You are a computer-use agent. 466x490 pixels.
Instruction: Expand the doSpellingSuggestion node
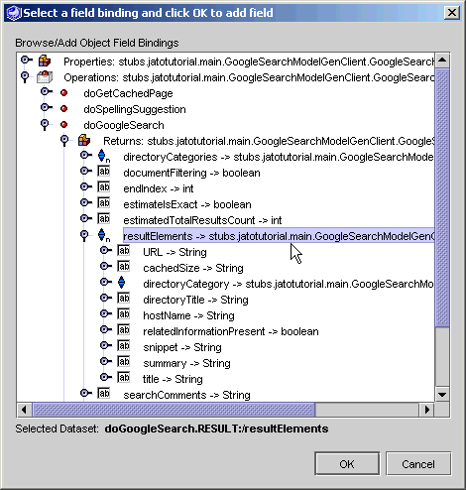(x=46, y=107)
